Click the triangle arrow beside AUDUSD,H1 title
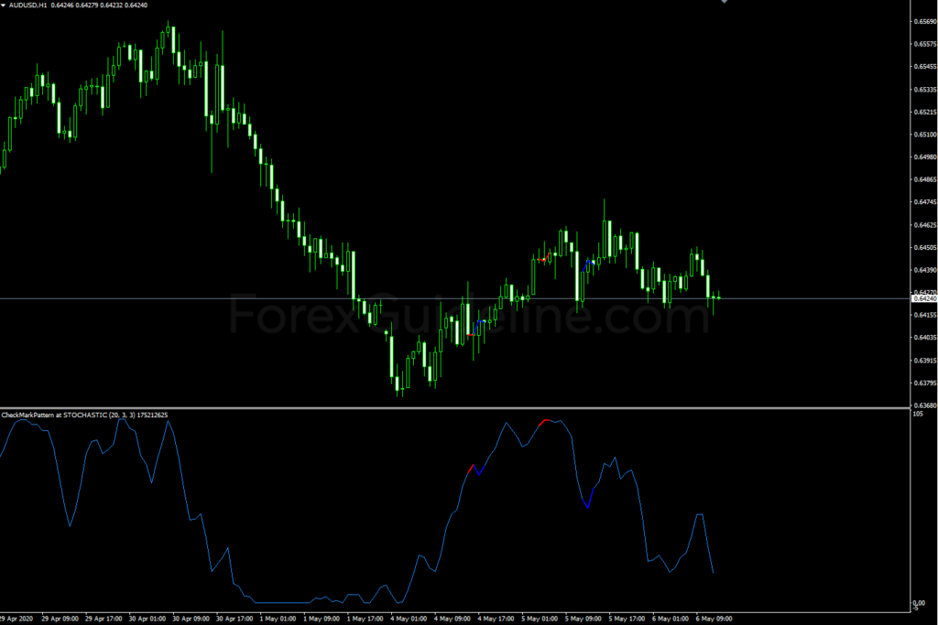Viewport: 938px width, 625px height. (x=4, y=5)
